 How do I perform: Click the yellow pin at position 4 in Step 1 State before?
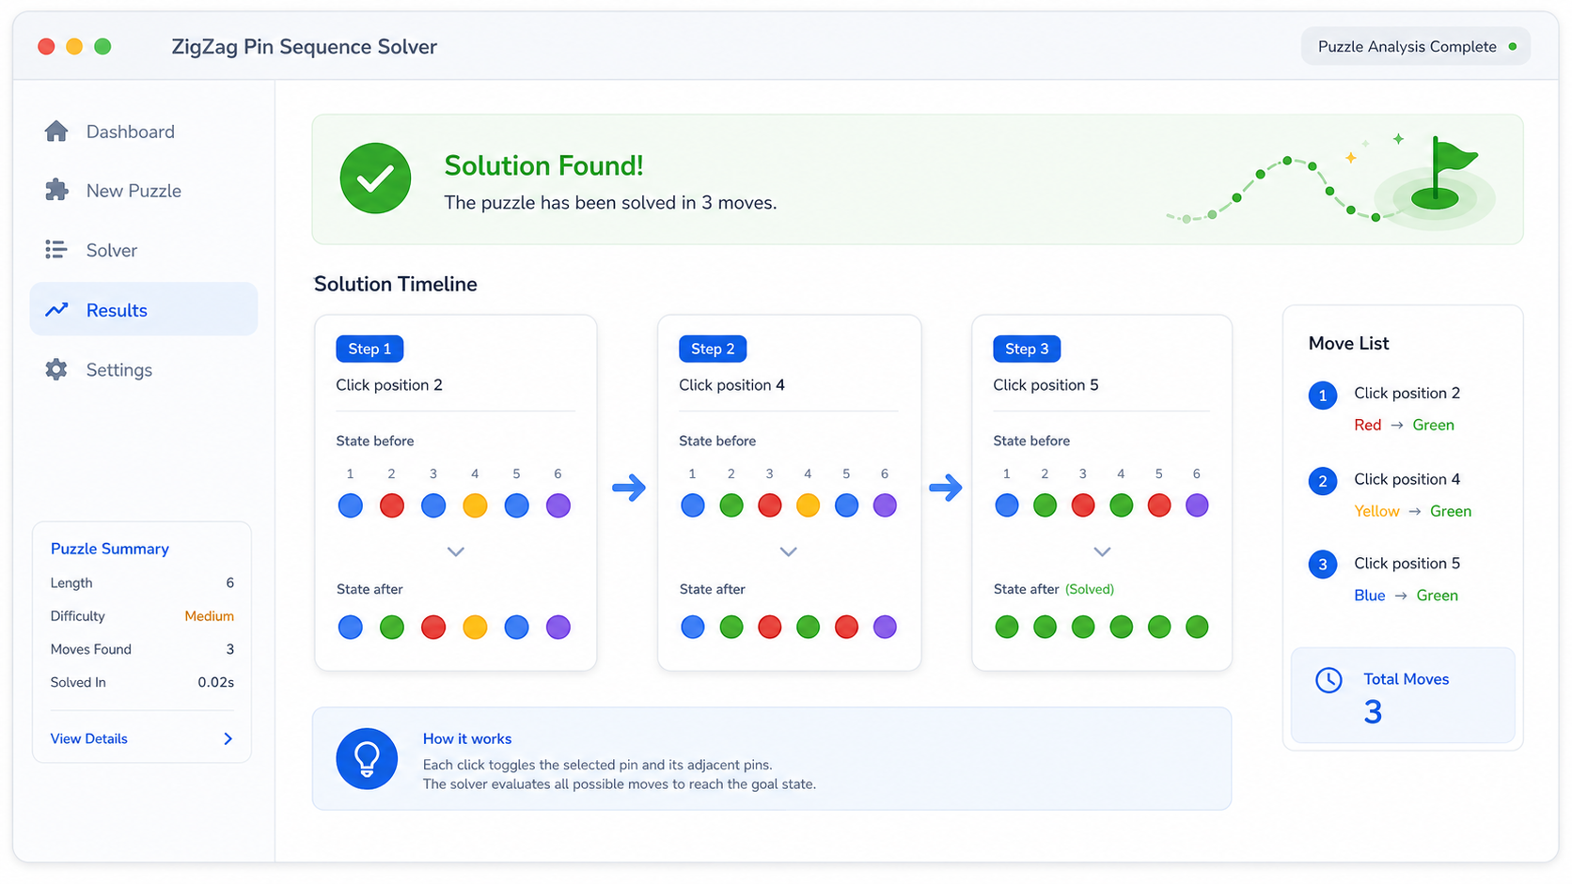point(475,505)
